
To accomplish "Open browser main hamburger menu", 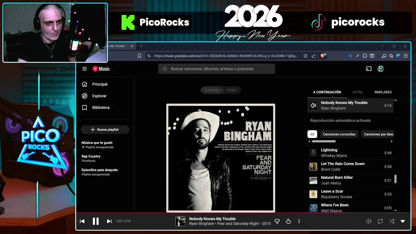I will point(406,56).
